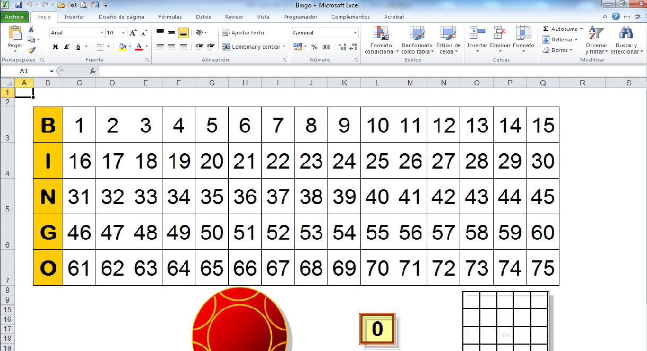
Task: Open the Archivo tab
Action: click(14, 16)
